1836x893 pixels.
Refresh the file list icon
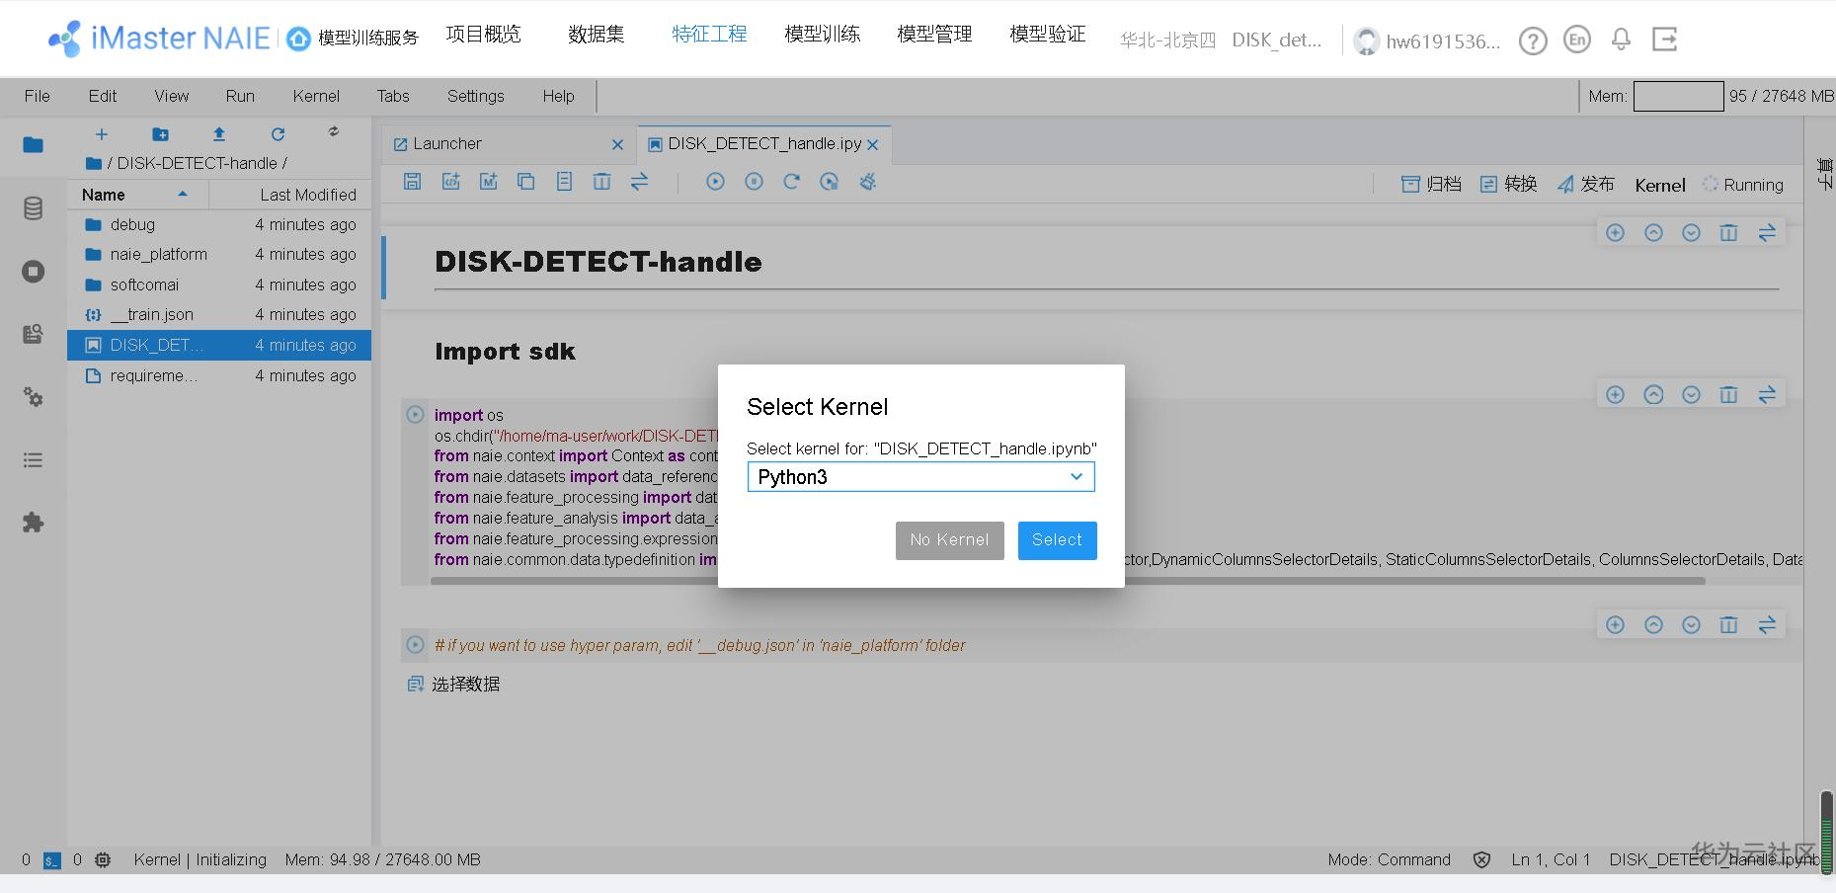278,134
